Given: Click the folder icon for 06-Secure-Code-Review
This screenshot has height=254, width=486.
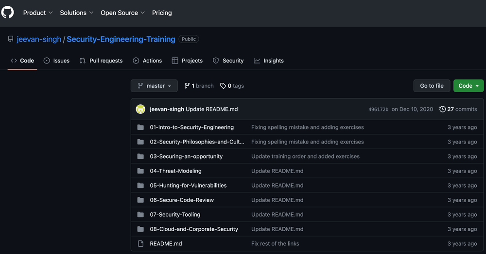Looking at the screenshot, I should pyautogui.click(x=140, y=200).
